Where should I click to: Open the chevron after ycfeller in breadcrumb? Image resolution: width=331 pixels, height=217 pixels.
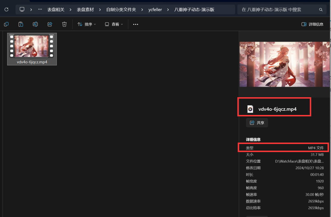[x=169, y=9]
